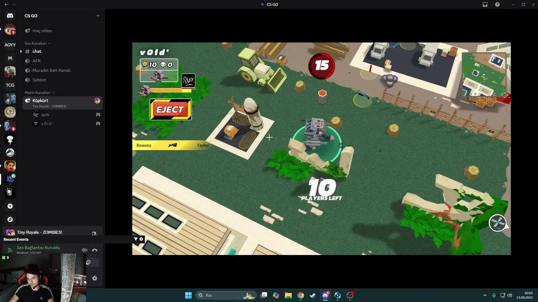Click crossed-tools button in game corner
This screenshot has height=302, width=538.
coord(498,223)
